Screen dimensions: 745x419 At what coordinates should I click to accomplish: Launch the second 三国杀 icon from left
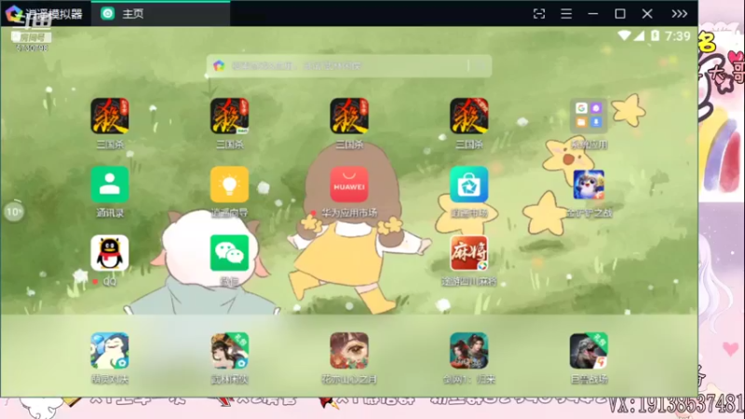click(x=229, y=115)
